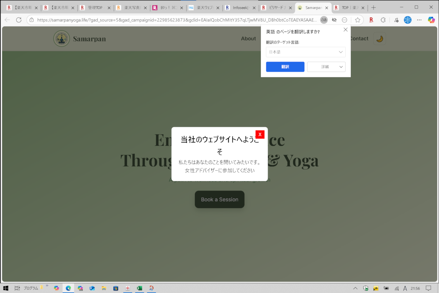Toggle the IME input mode A indicator
Viewport: 439px width, 293px height.
[405, 288]
